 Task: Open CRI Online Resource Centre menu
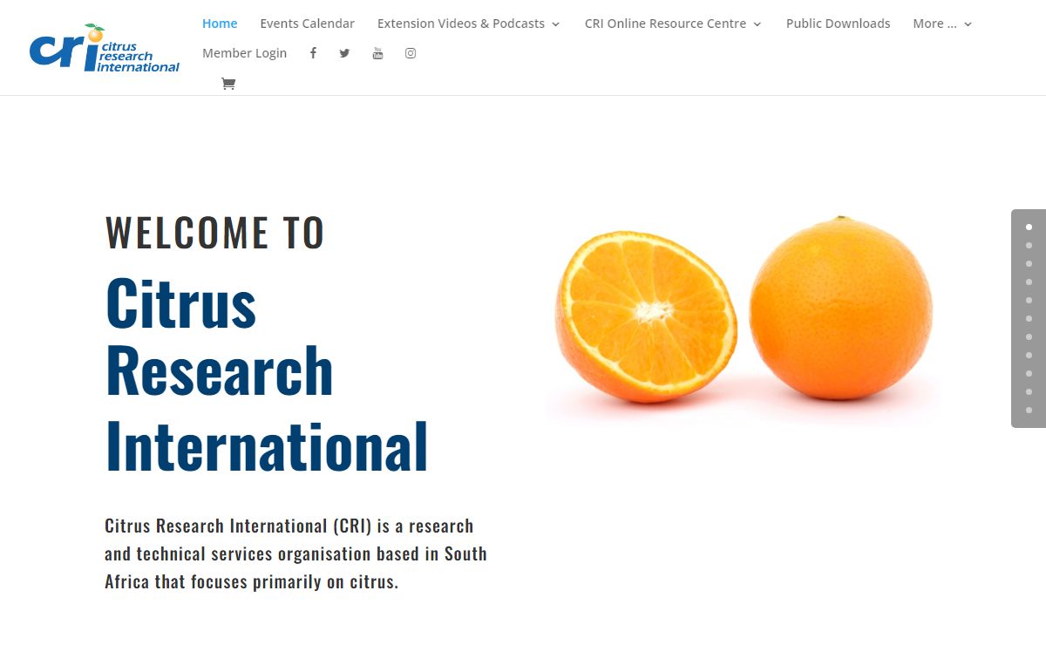pos(673,24)
